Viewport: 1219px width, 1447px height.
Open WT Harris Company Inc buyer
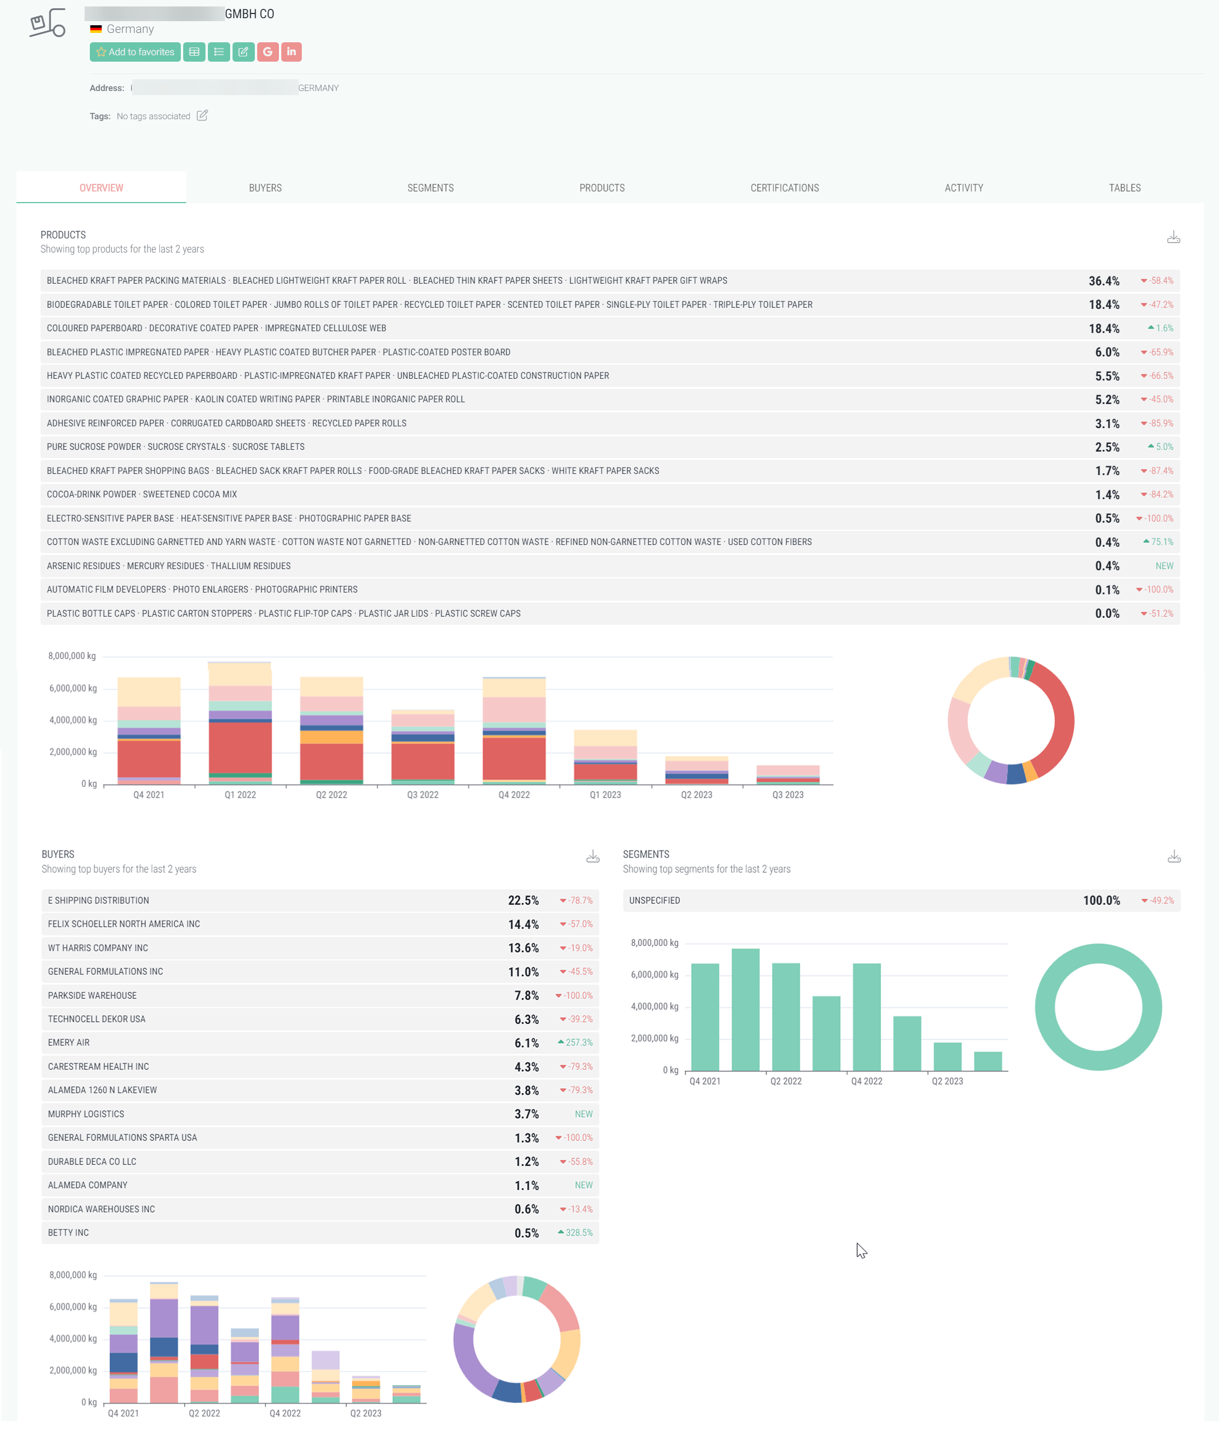coord(320,948)
